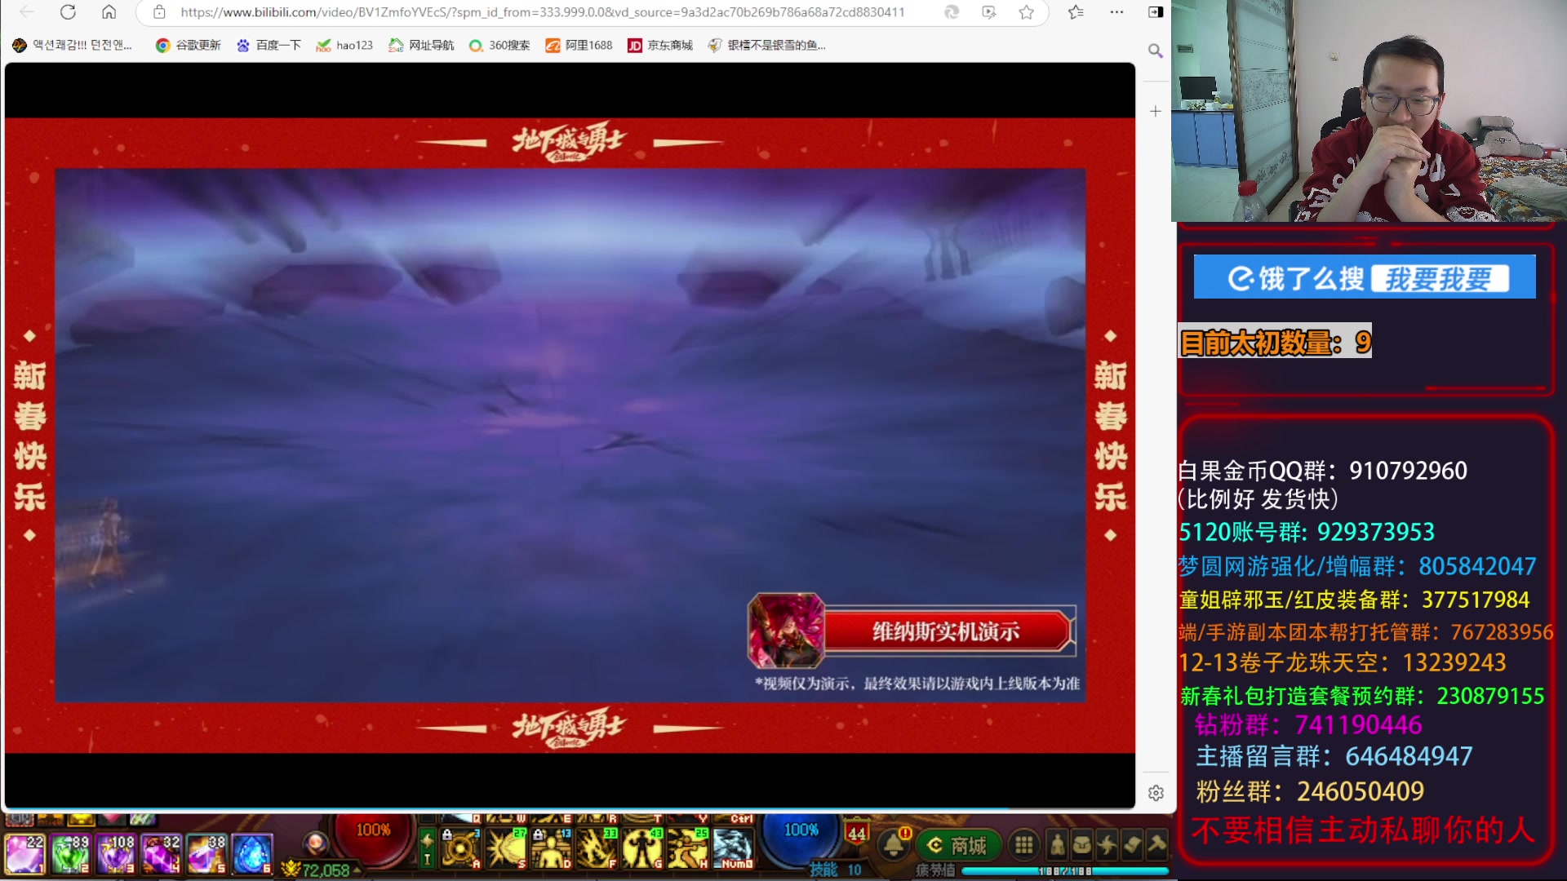Open the game grid menu icon
The image size is (1567, 881).
coord(1023,845)
